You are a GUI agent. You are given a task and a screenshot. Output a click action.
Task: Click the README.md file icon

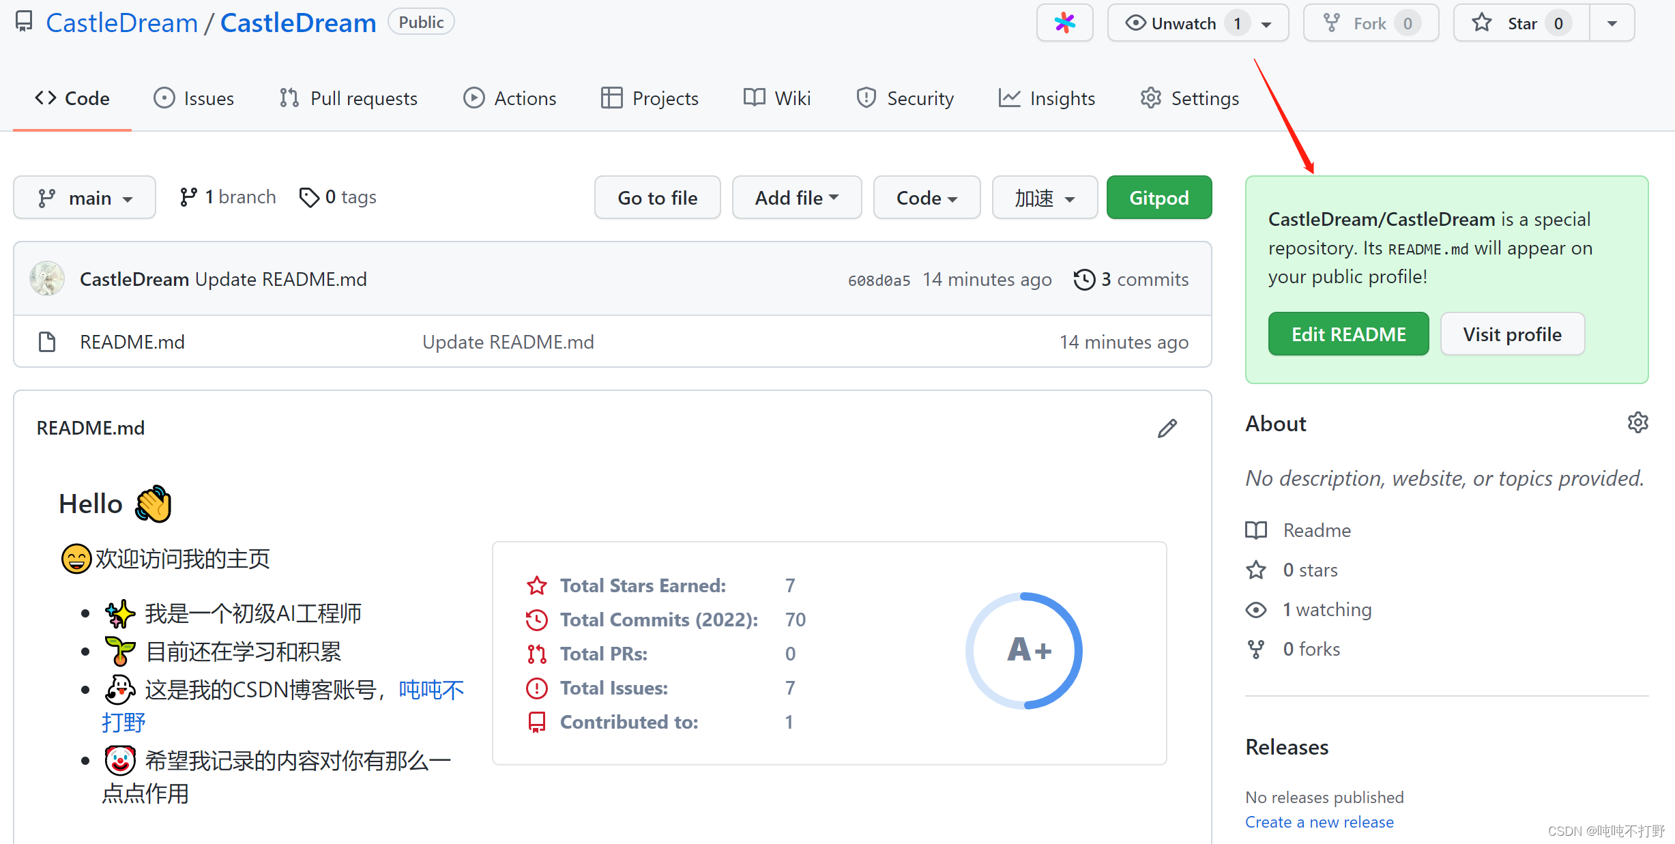(x=47, y=342)
